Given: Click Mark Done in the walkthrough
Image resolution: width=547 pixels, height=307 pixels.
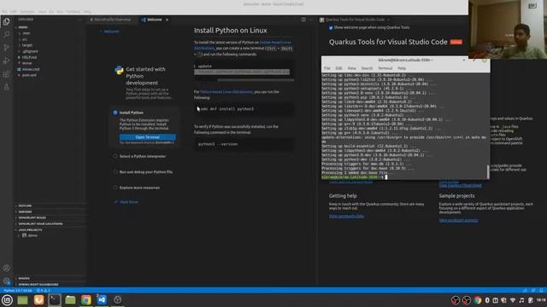Looking at the screenshot, I should tap(126, 202).
